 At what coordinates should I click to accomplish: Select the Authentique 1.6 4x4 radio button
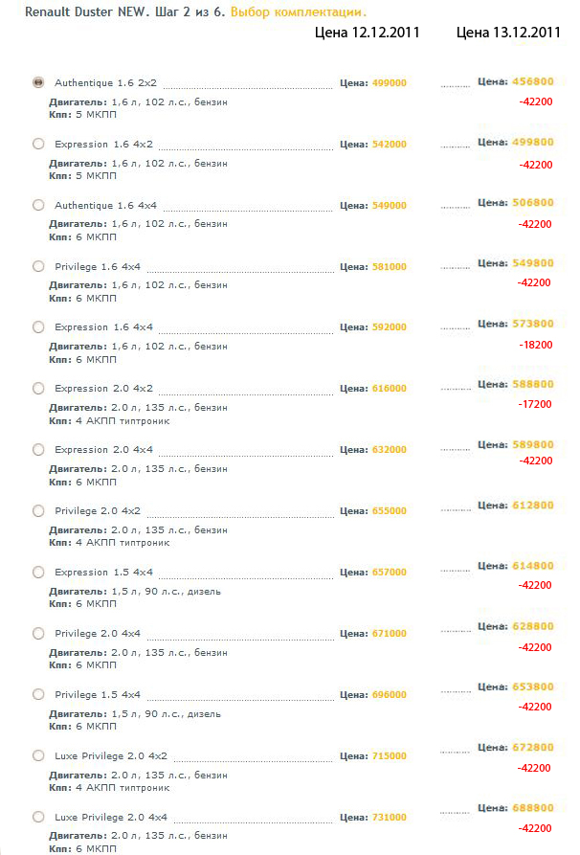click(38, 205)
